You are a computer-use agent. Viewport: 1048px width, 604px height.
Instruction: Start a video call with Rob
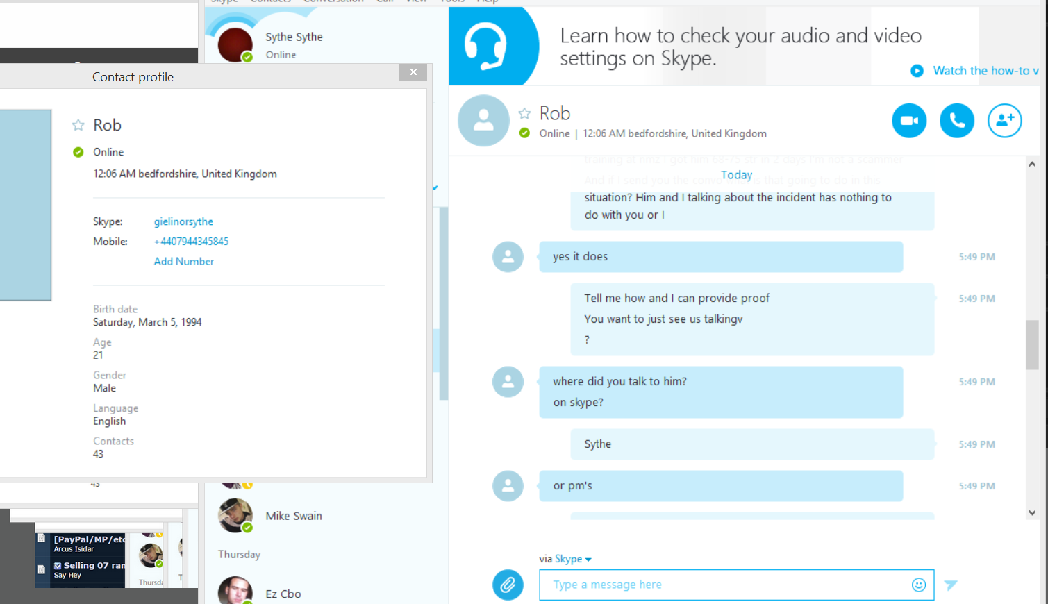[909, 121]
